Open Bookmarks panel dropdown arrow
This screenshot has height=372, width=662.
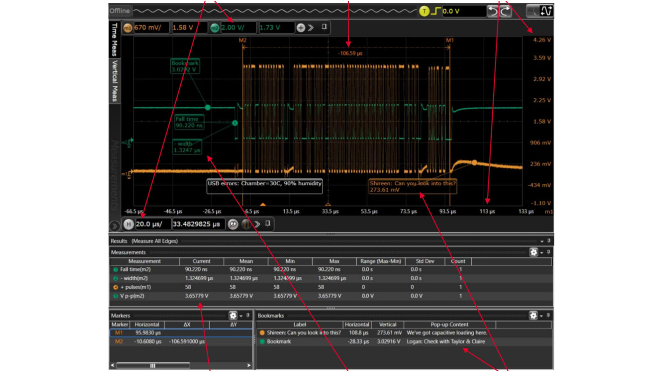tap(542, 316)
